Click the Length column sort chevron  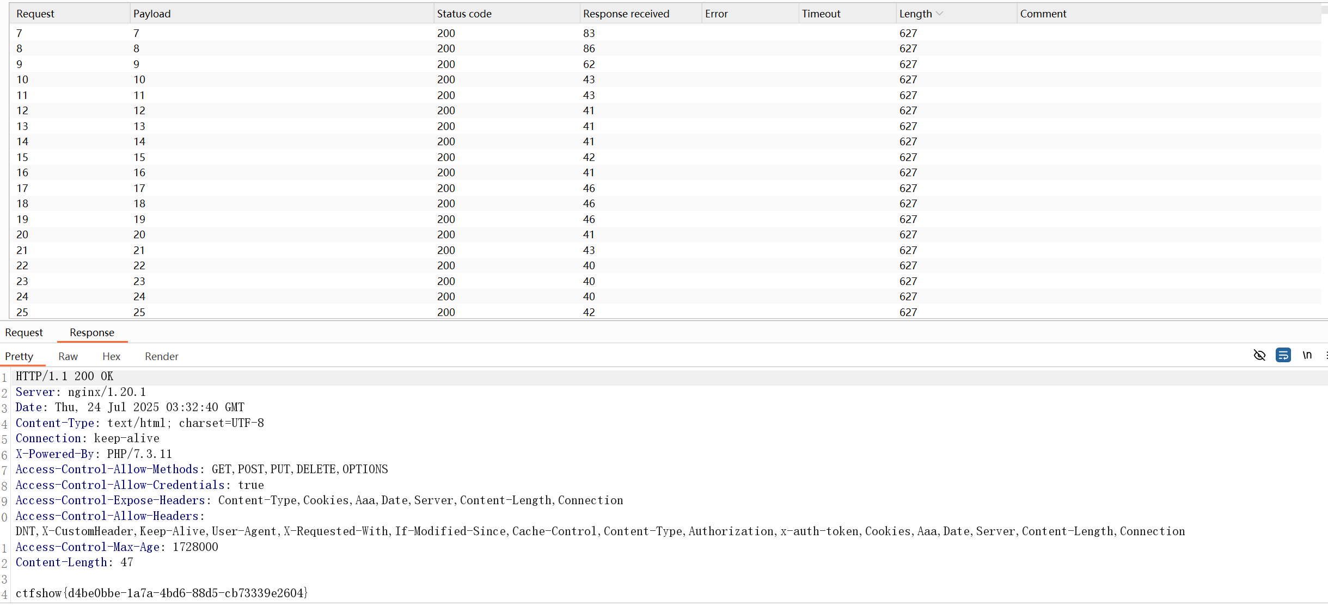point(939,14)
